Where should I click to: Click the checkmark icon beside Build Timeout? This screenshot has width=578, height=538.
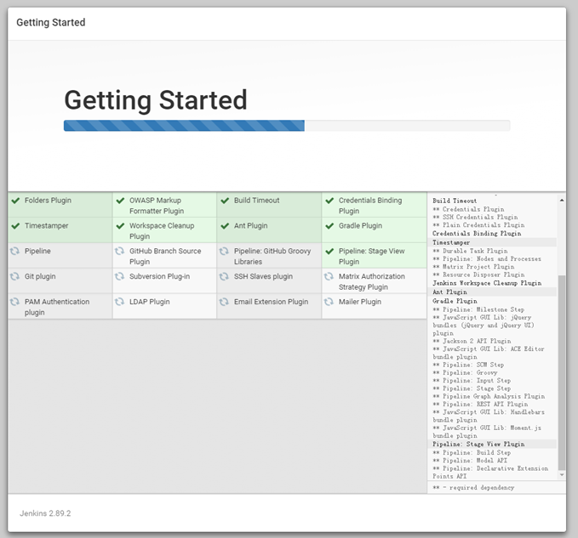[x=225, y=201]
